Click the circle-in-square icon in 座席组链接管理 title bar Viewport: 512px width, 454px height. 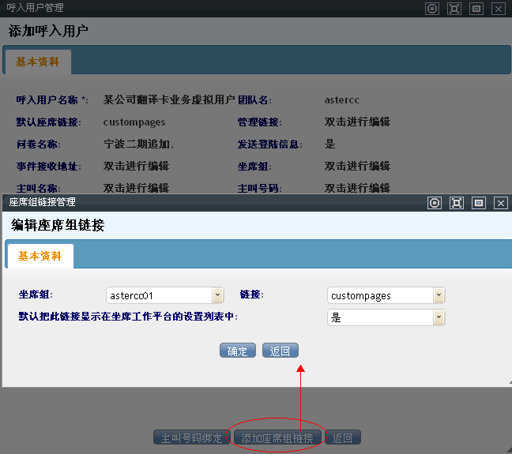(x=434, y=203)
